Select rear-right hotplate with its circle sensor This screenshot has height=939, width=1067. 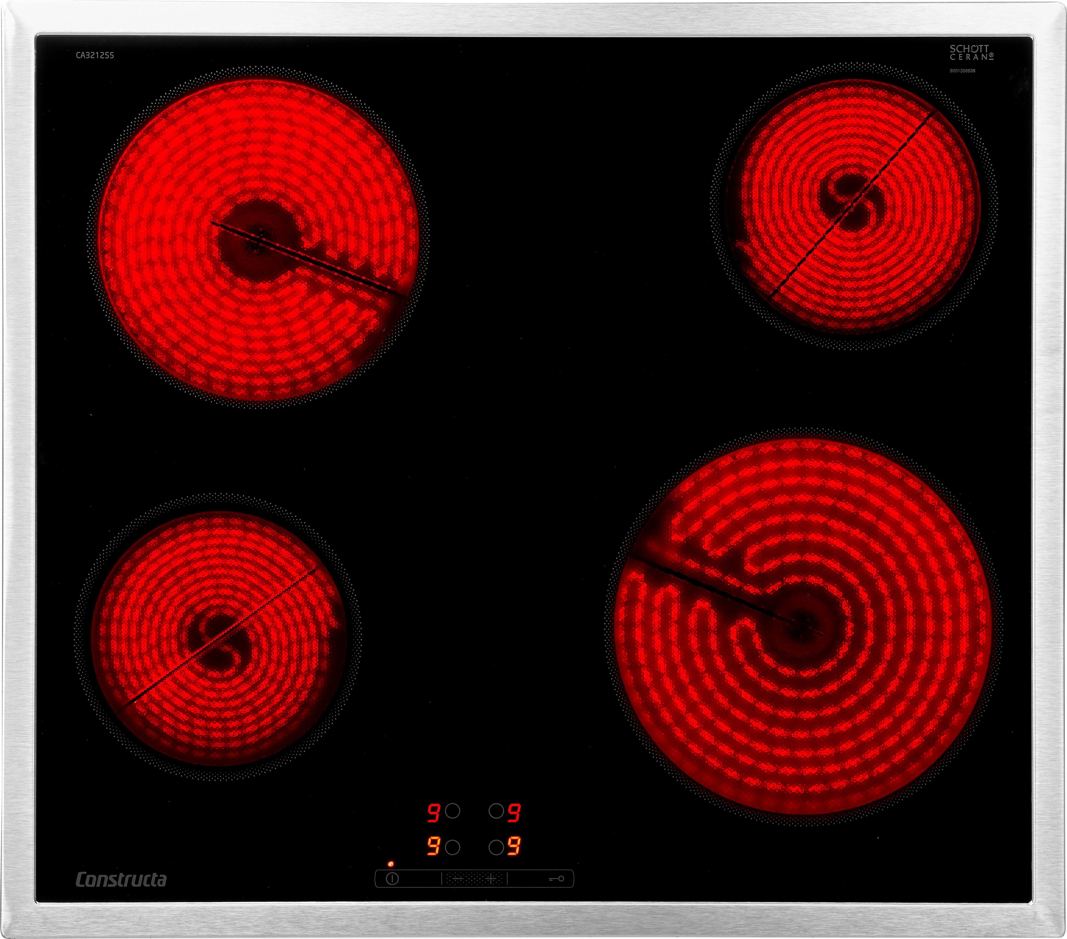click(496, 811)
